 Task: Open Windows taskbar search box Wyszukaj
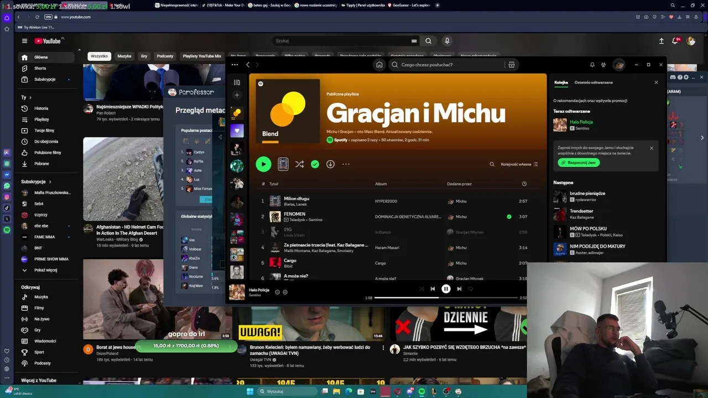[x=287, y=391]
